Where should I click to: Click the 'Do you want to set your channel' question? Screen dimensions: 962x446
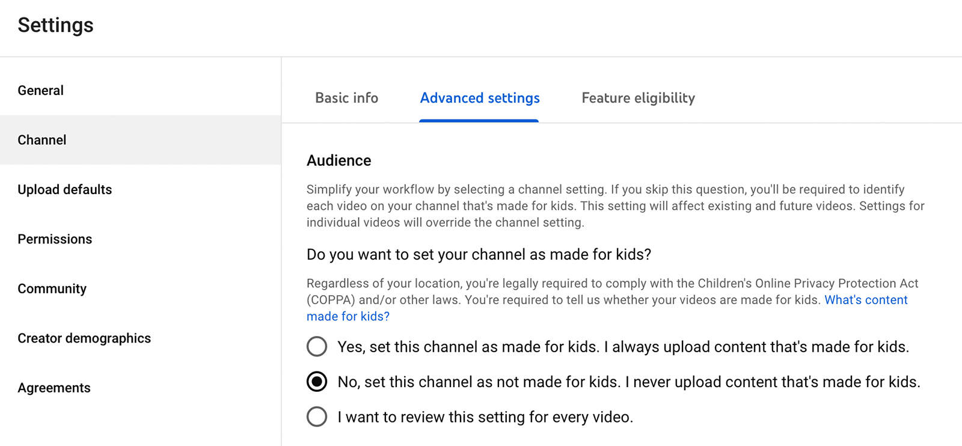tap(479, 255)
